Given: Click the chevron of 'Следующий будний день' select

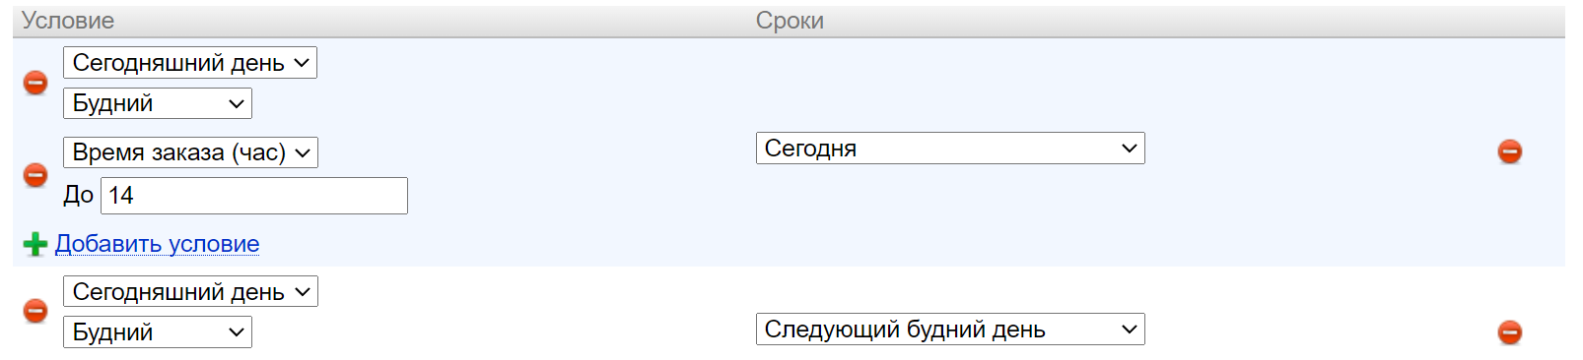Looking at the screenshot, I should coord(1130,330).
